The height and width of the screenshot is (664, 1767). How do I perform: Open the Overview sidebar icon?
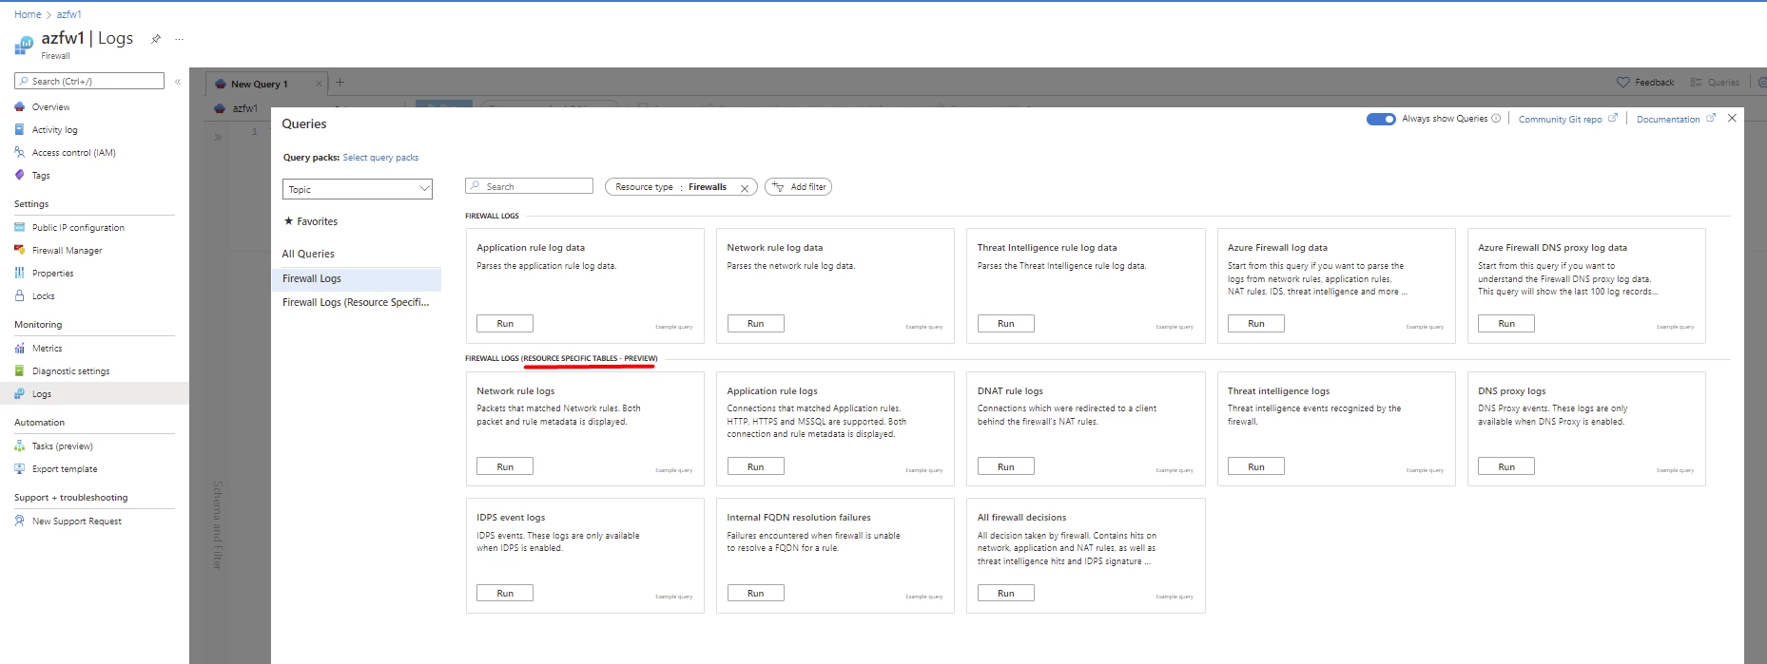(20, 107)
